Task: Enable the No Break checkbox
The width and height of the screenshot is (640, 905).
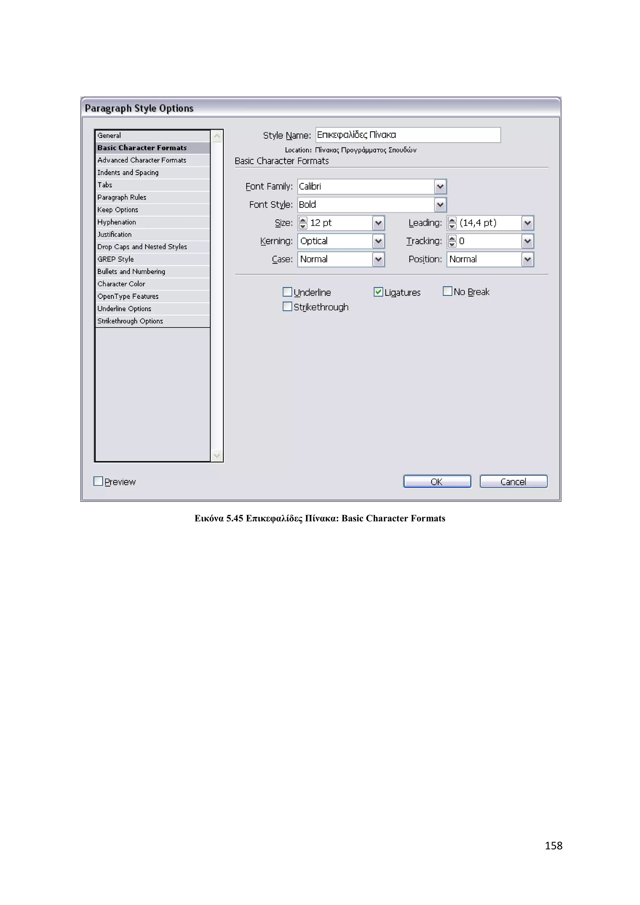Action: coord(447,291)
